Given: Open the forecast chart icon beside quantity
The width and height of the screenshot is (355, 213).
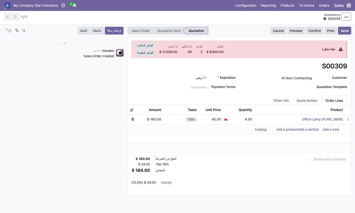Looking at the screenshot, I should tap(226, 119).
